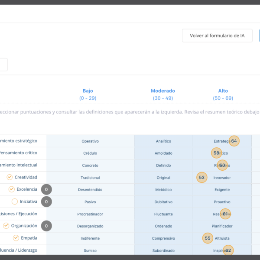Viewport: 260px width, 260px height.
Task: Toggle the Organización checkbox
Action: coord(6,226)
